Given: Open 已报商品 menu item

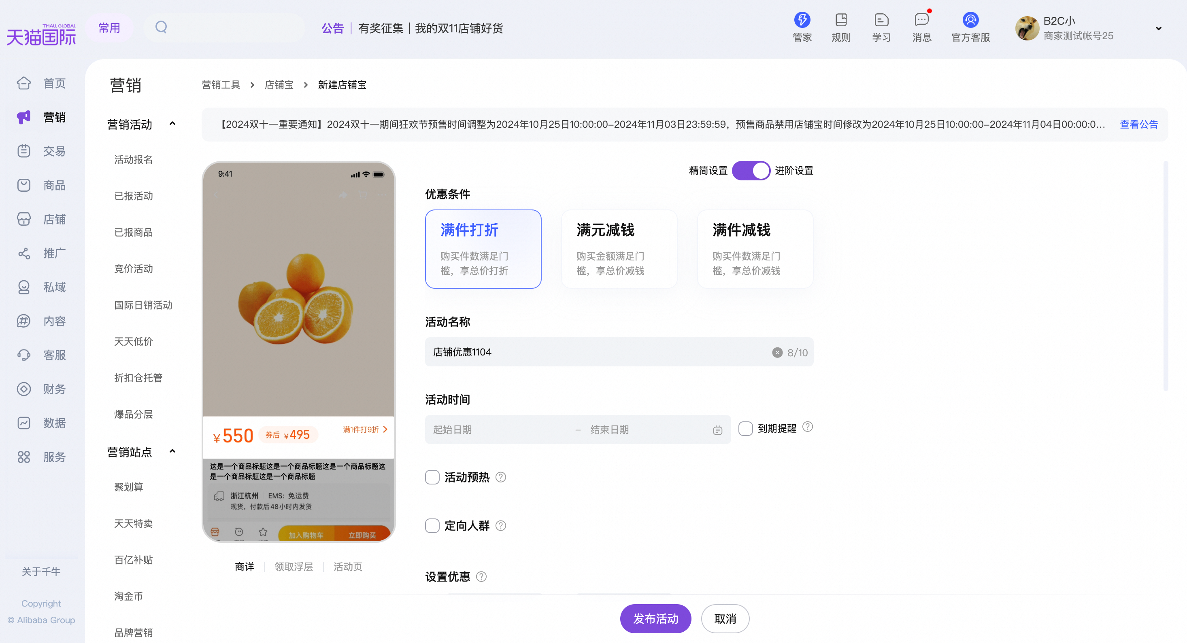Looking at the screenshot, I should (134, 233).
